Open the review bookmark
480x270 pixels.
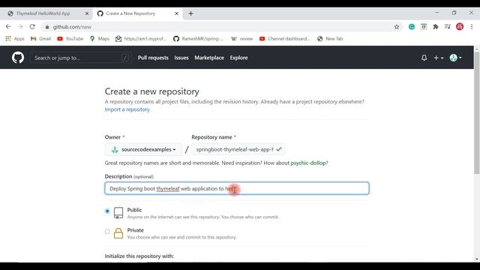pos(241,38)
